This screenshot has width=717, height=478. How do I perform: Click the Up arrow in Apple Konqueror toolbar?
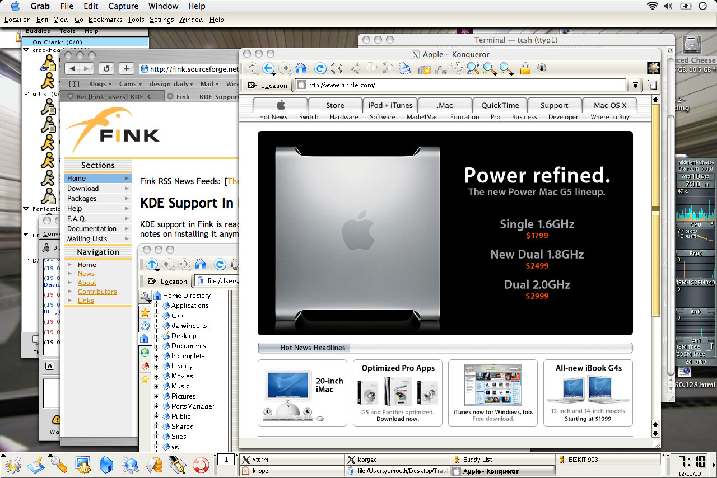(253, 69)
